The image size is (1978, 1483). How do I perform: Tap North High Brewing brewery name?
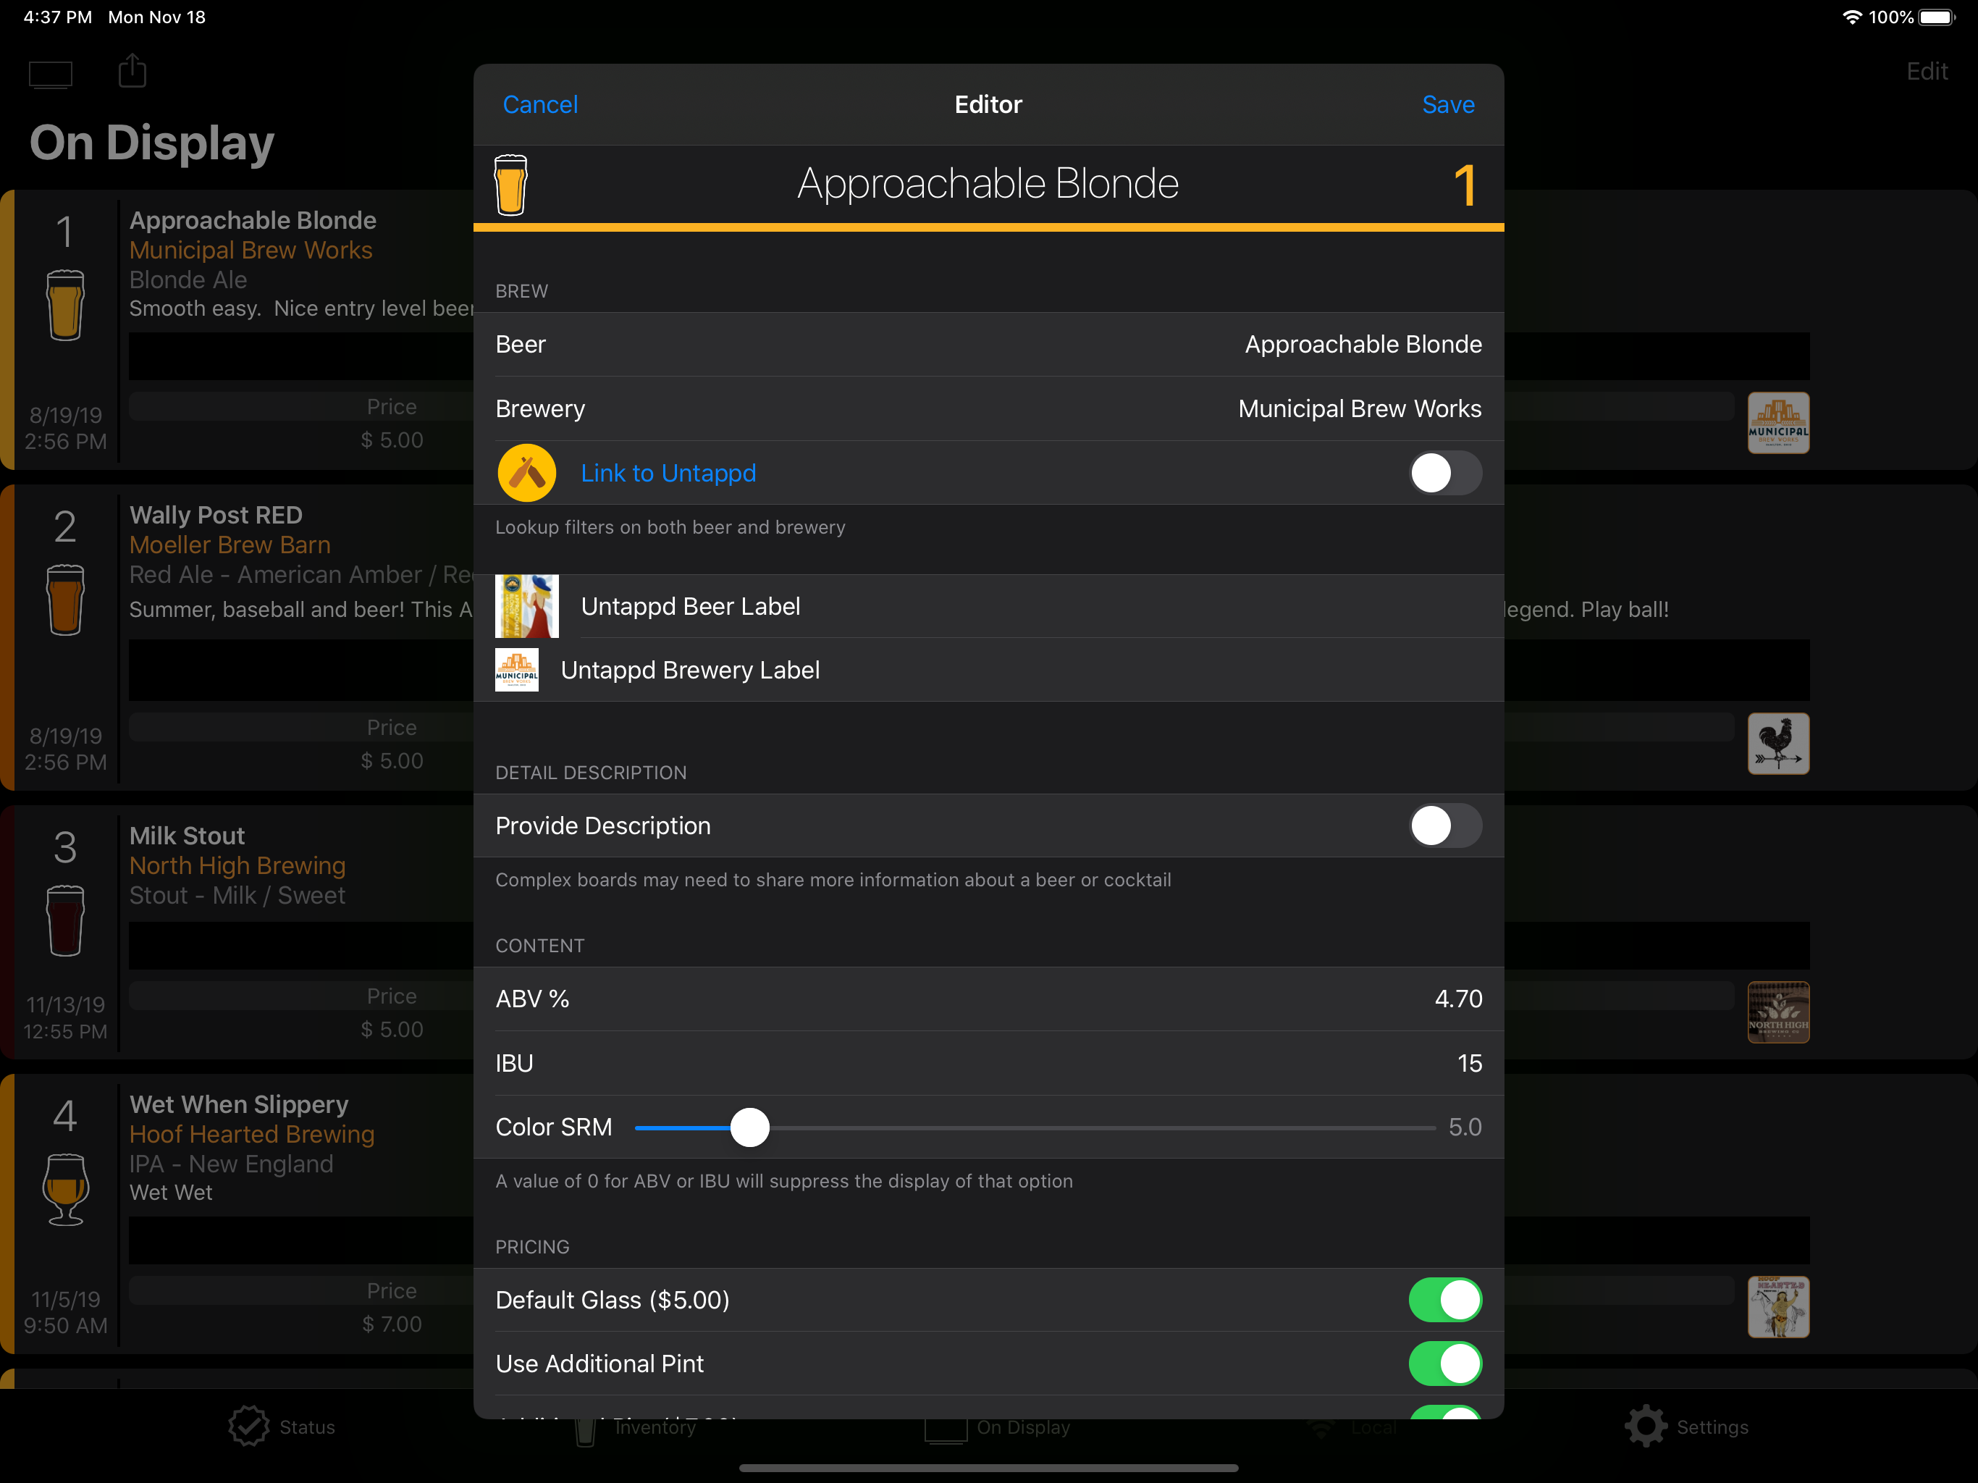(x=237, y=866)
